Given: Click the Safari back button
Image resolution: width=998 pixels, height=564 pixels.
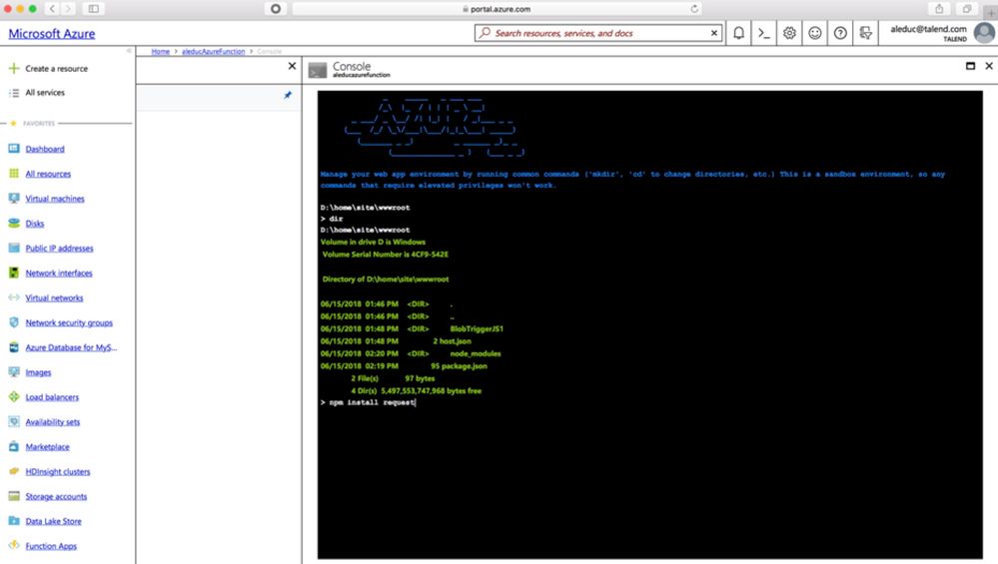Looking at the screenshot, I should coord(52,9).
